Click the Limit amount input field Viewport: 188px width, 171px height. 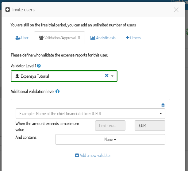[x=110, y=126]
